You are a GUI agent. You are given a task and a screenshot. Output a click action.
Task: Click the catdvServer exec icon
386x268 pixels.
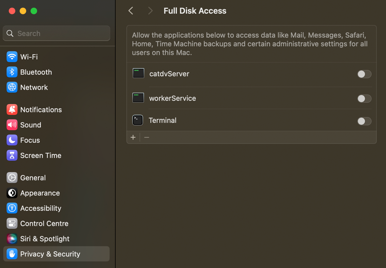[x=138, y=73]
